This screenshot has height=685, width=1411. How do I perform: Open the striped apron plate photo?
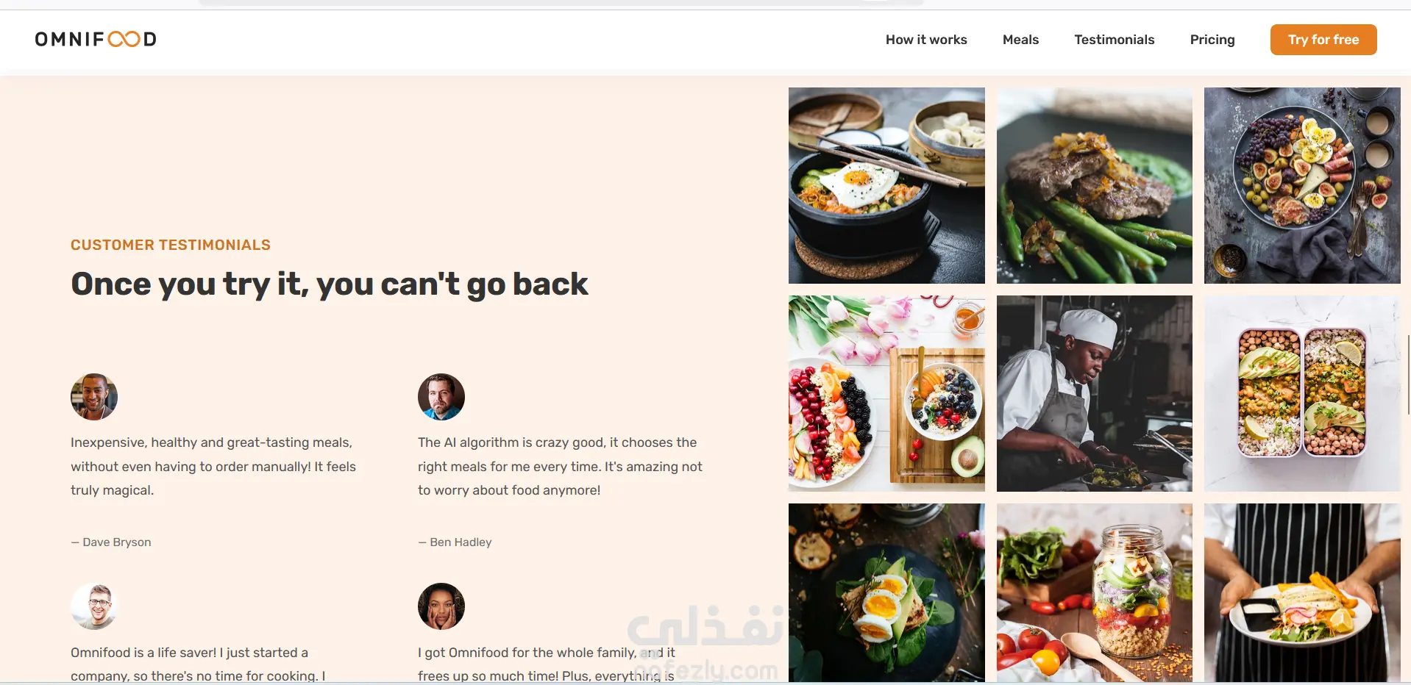click(x=1302, y=592)
